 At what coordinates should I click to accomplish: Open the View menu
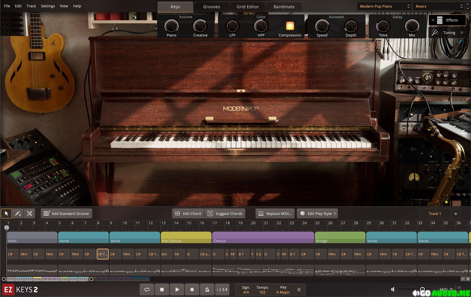tap(64, 6)
